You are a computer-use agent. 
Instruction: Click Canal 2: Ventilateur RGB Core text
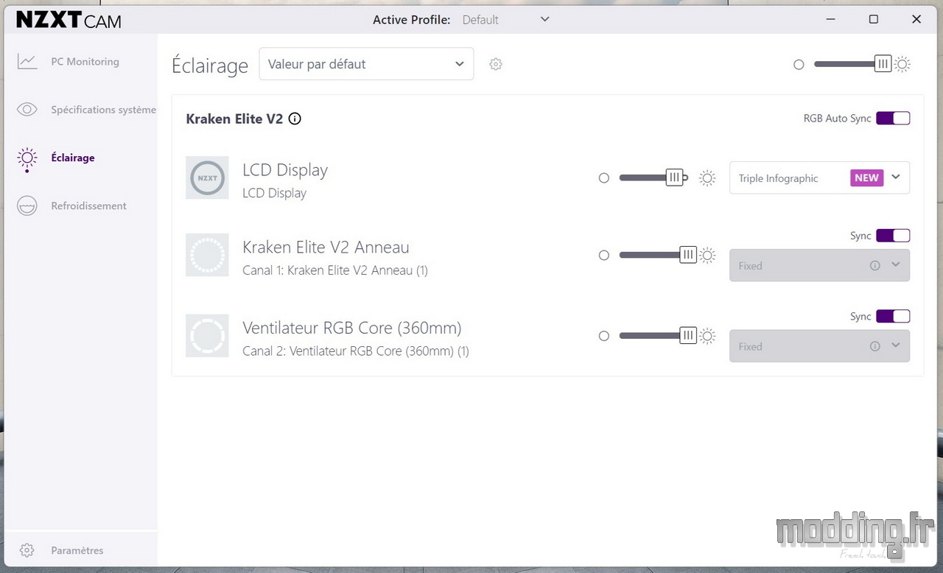point(356,351)
